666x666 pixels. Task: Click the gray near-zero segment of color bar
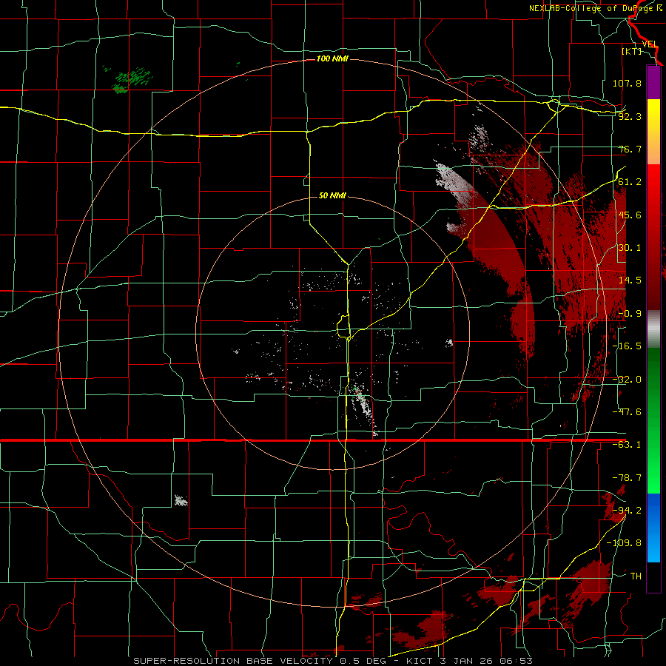tap(653, 329)
